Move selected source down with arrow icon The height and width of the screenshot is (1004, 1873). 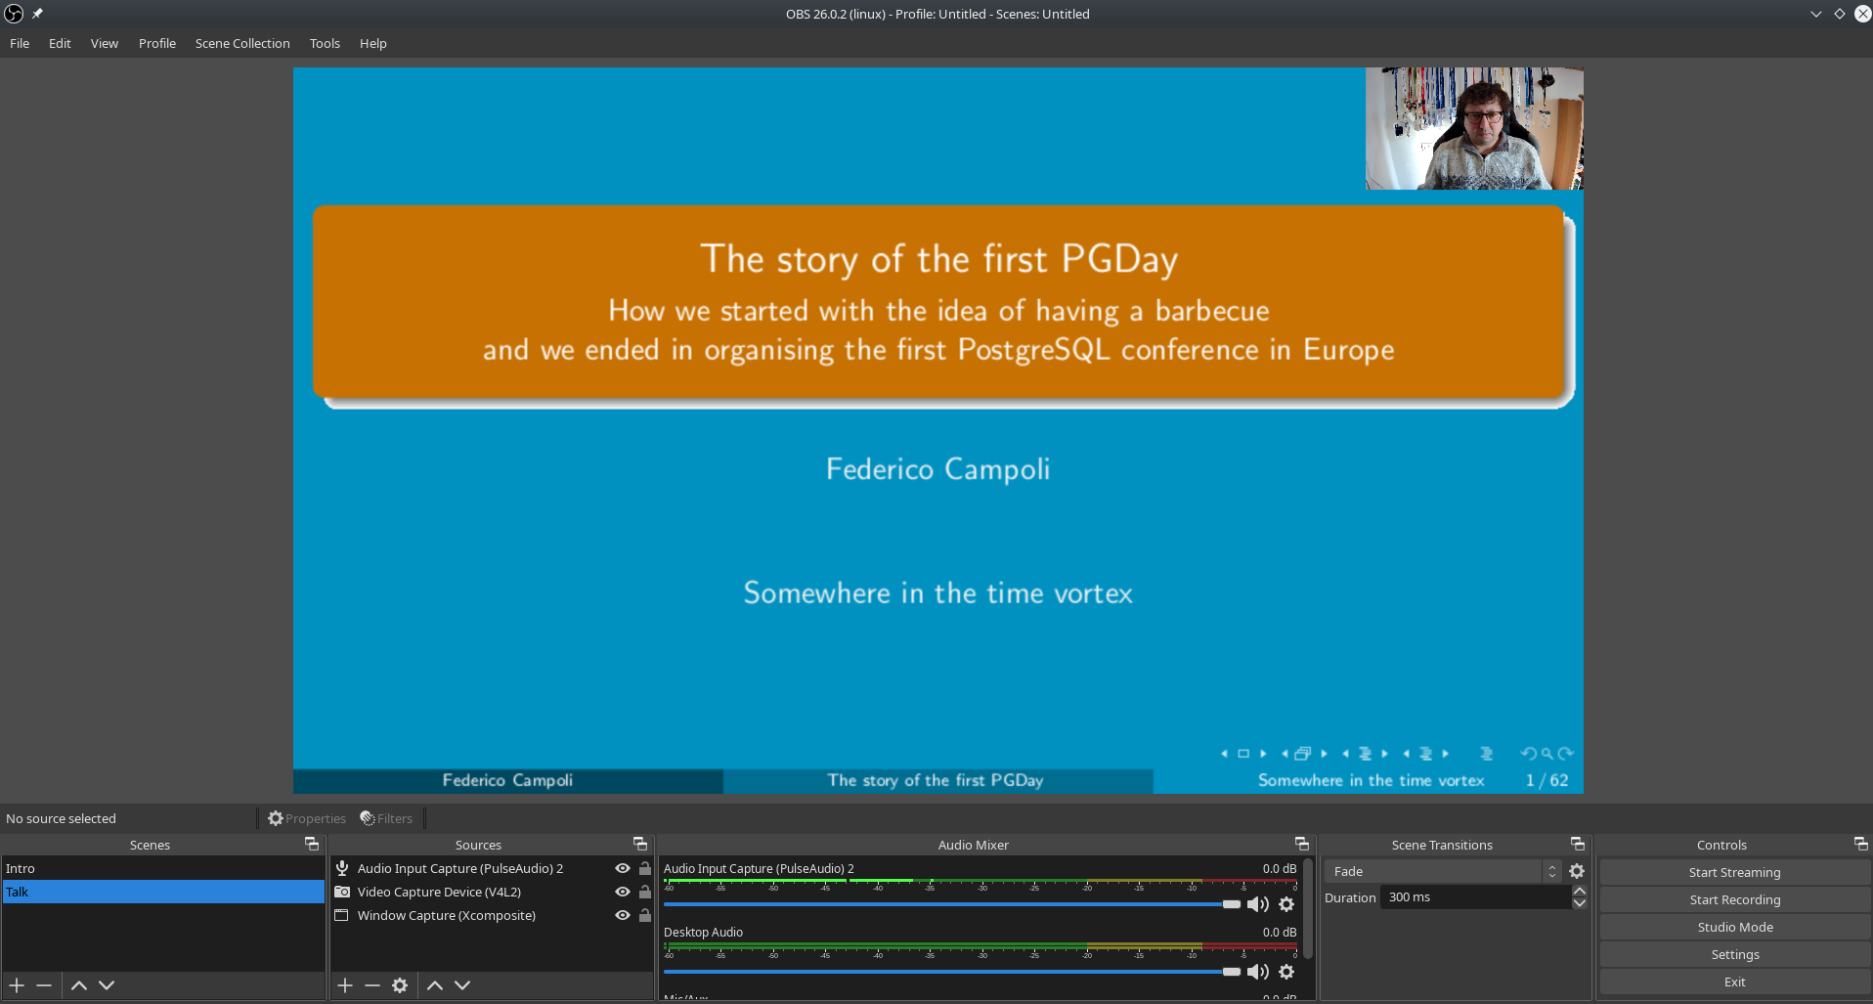(x=462, y=985)
